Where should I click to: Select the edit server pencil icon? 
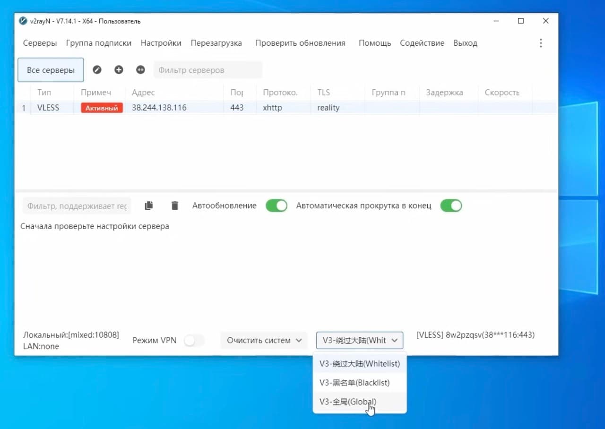click(97, 69)
